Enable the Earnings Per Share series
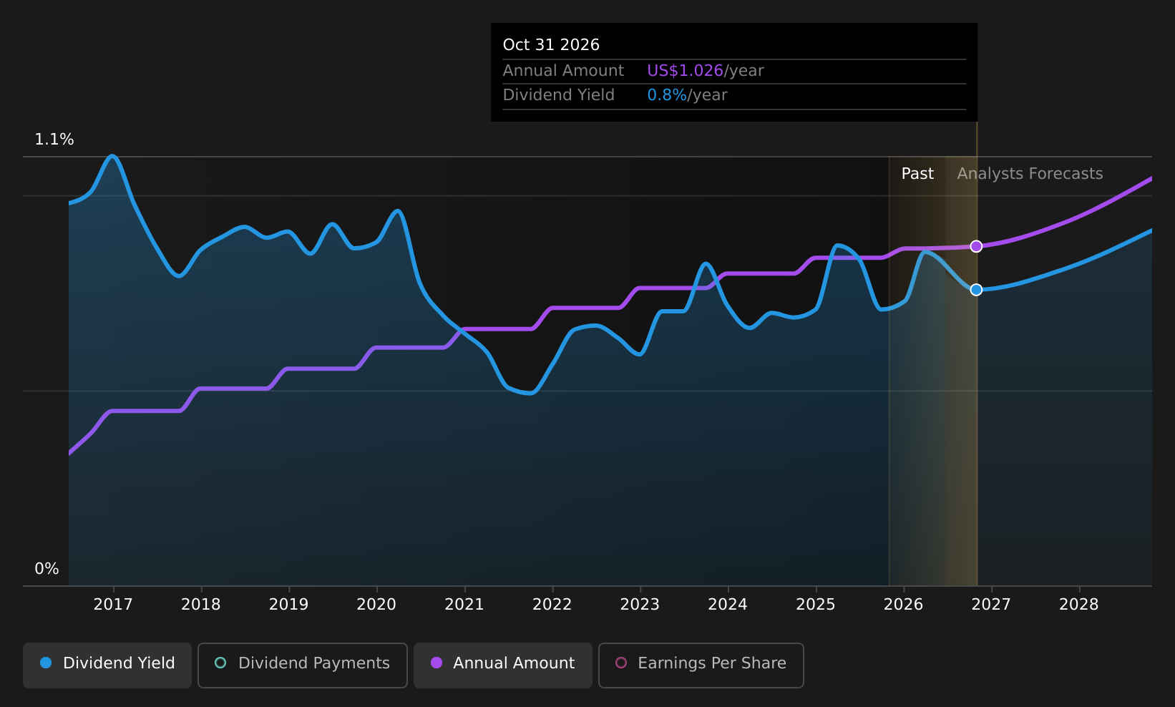The height and width of the screenshot is (707, 1175). pyautogui.click(x=701, y=665)
